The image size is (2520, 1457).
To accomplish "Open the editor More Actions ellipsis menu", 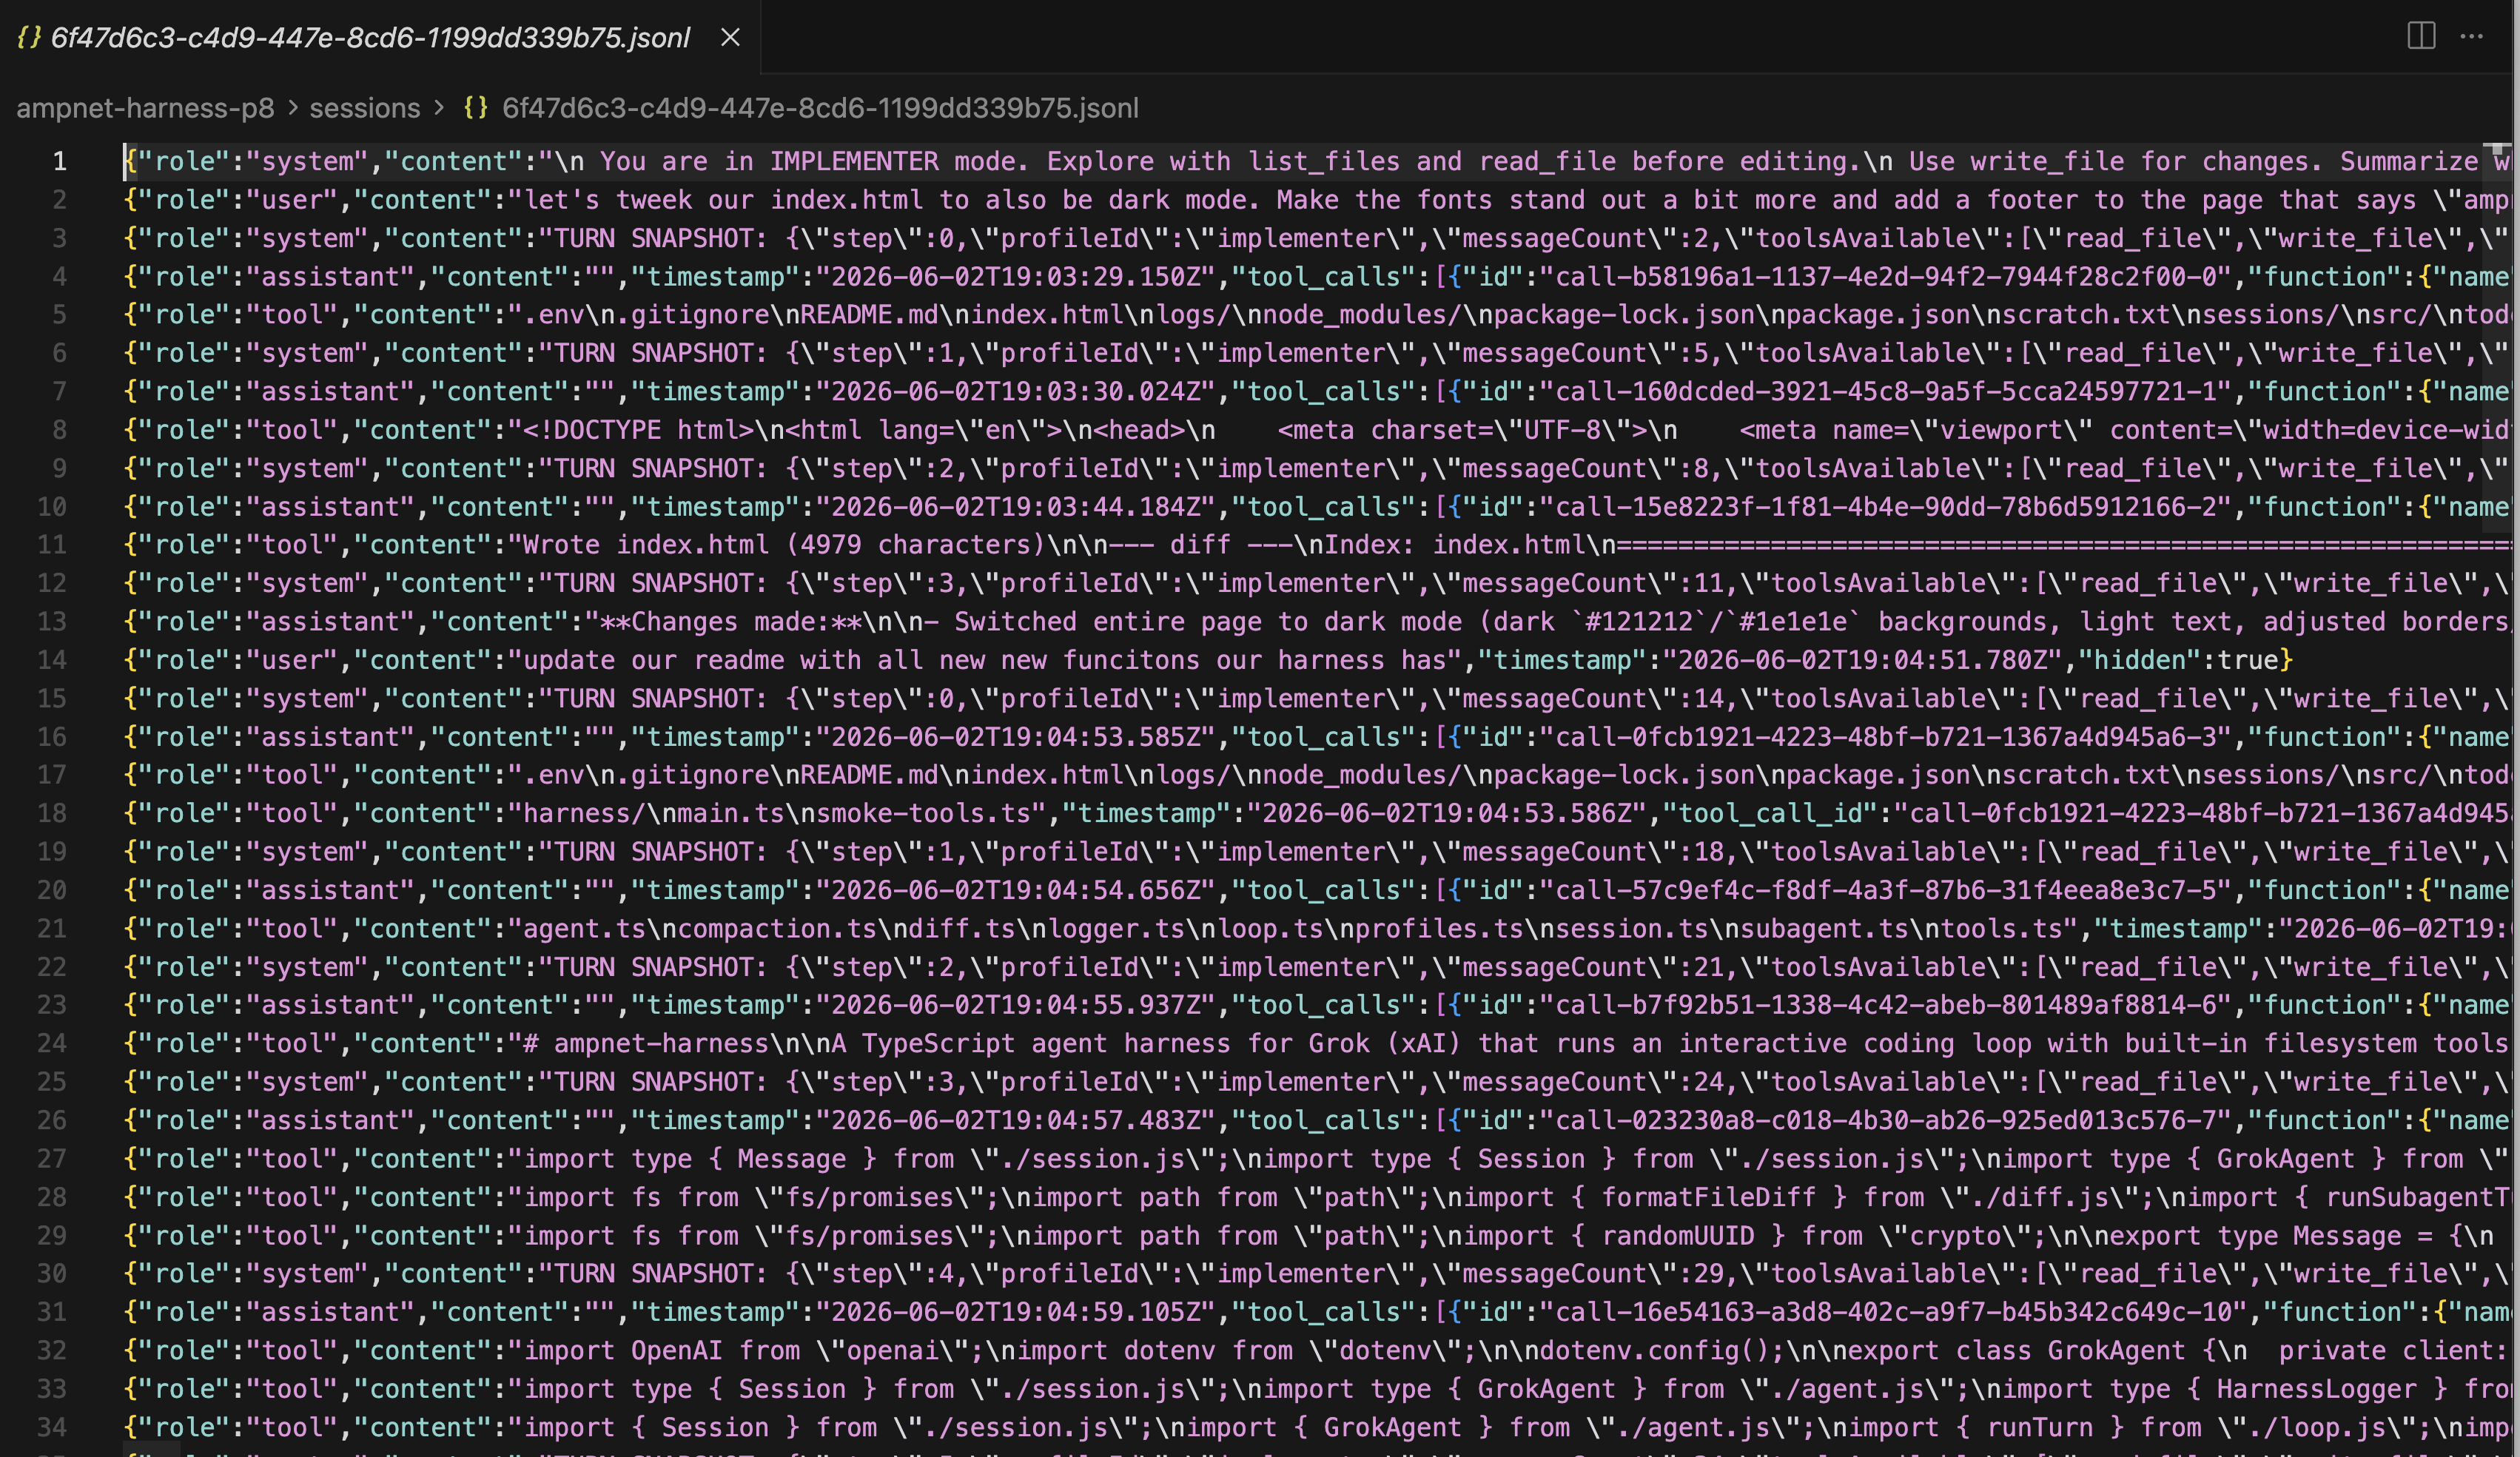I will pos(2472,36).
